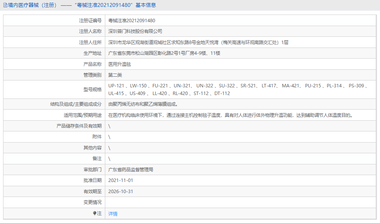Click the backslash value in 产品储存条件及有效期 row

click(x=109, y=126)
